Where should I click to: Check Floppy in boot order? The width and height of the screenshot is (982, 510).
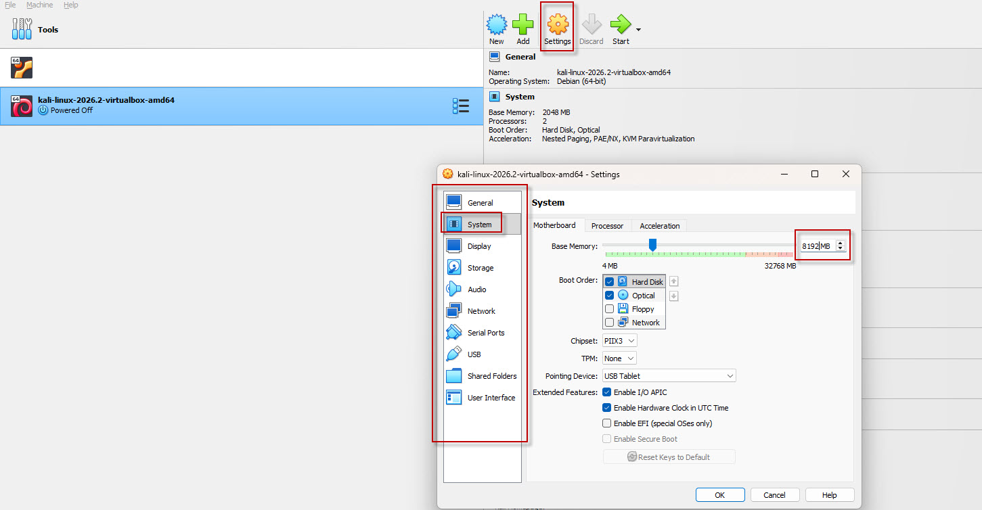click(609, 309)
